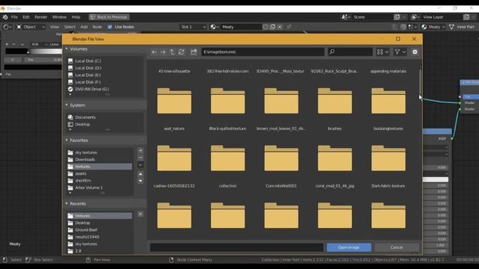
Task: Move bookmark down arrow in Favorites
Action: (x=141, y=181)
